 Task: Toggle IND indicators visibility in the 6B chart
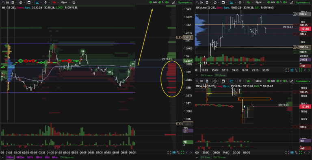(153, 2)
